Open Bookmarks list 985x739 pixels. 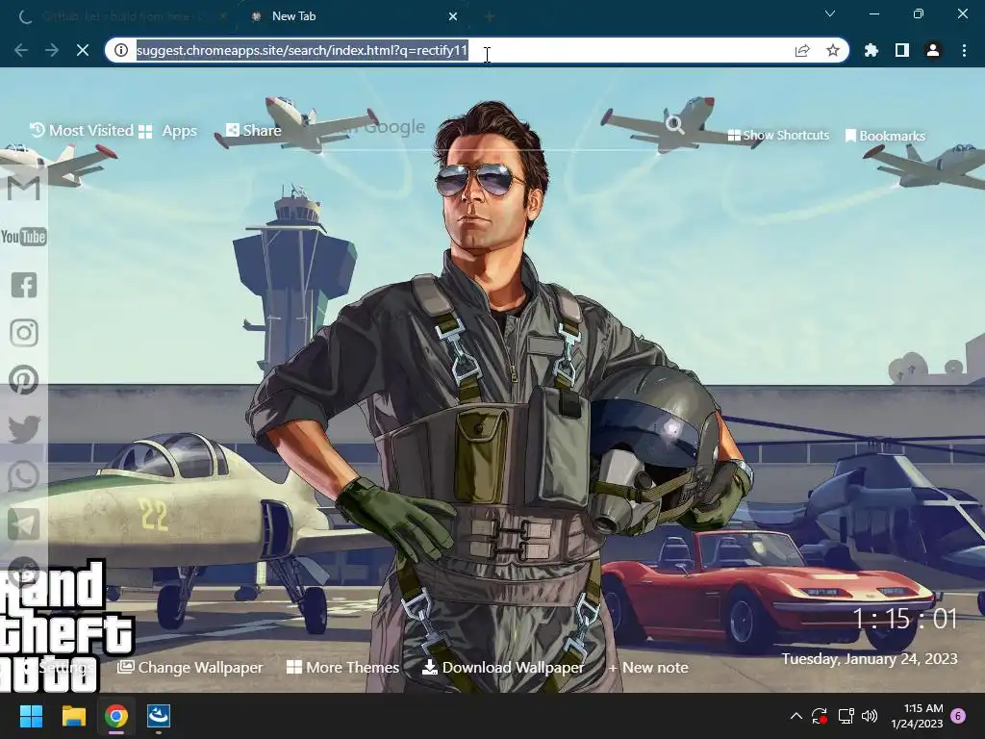coord(885,136)
